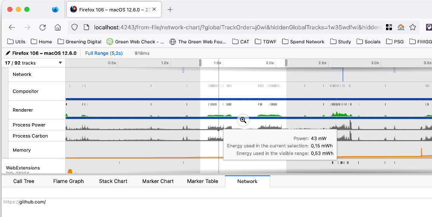The height and width of the screenshot is (217, 432).
Task: Switch to the Flame Graph tab
Action: [x=68, y=181]
